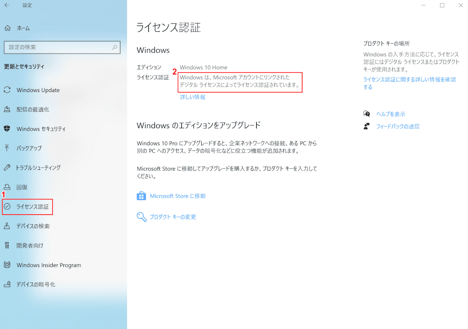The image size is (468, 329).
Task: Go to 配信の最適化 section
Action: (33, 109)
